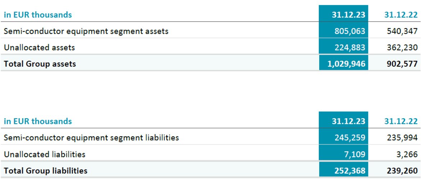Select the 31.12.22 header in liabilities table

pos(401,121)
